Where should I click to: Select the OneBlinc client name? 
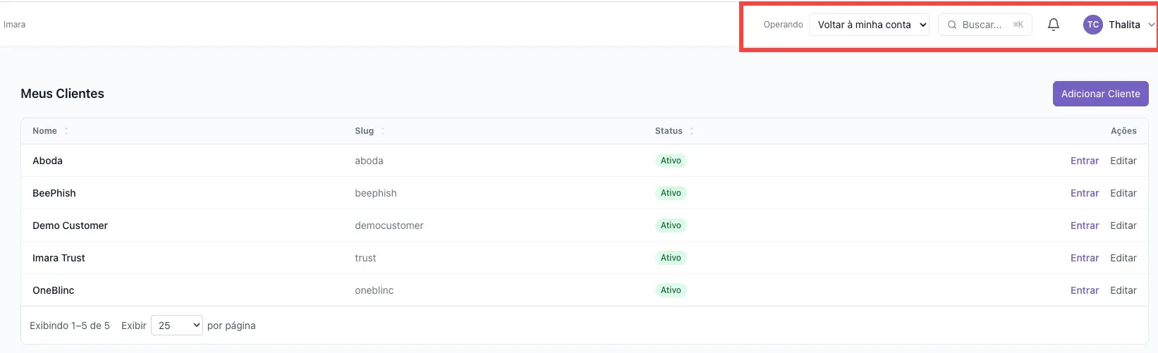[x=54, y=290]
